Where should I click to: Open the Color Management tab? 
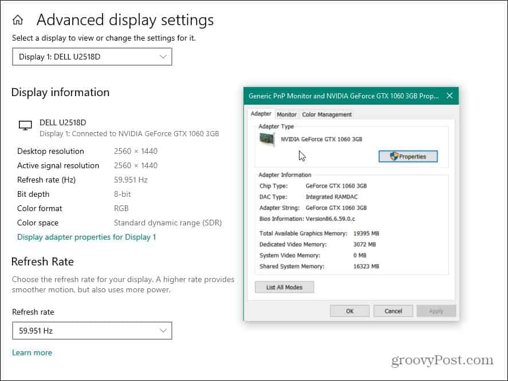point(326,114)
